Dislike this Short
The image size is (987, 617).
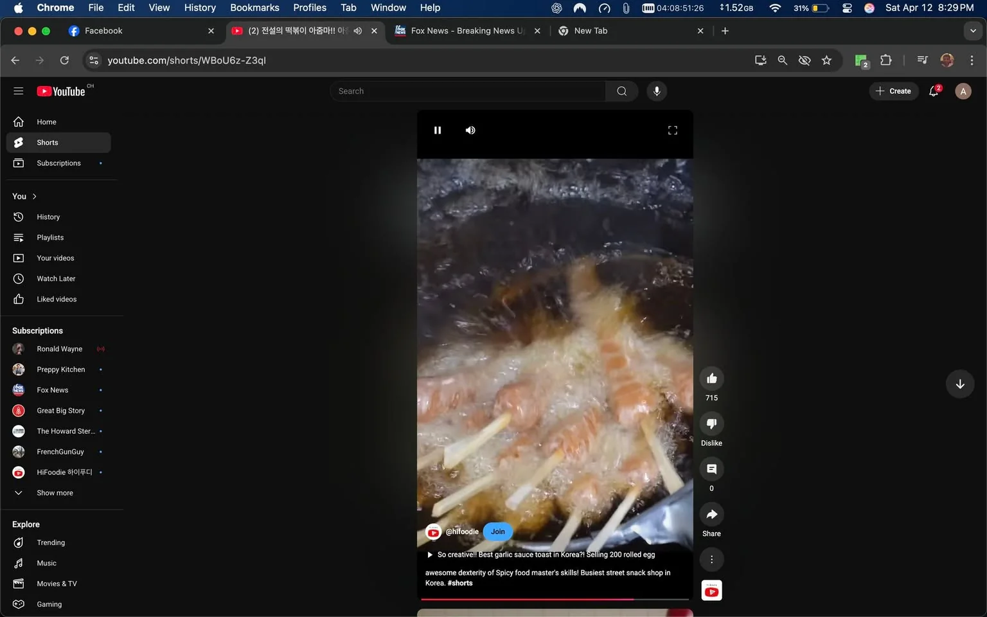(711, 424)
